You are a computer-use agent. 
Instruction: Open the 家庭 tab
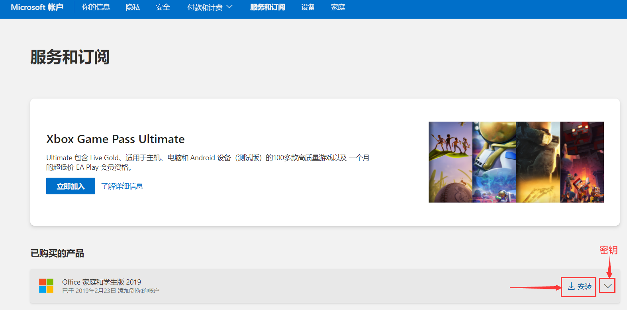coord(338,7)
